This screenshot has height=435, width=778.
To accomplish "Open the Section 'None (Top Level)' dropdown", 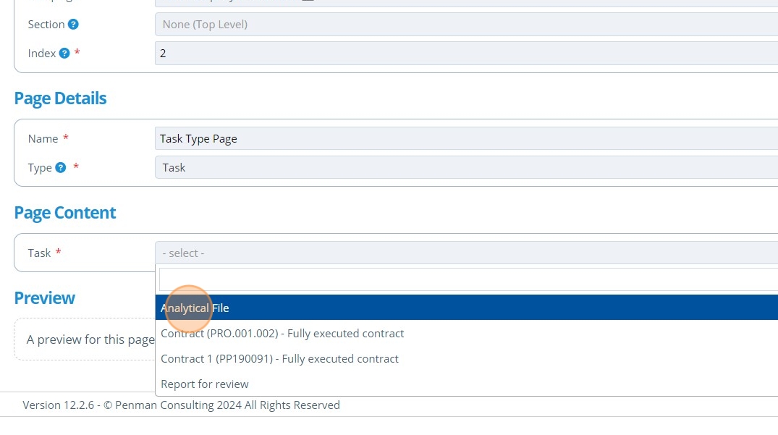I will point(463,25).
